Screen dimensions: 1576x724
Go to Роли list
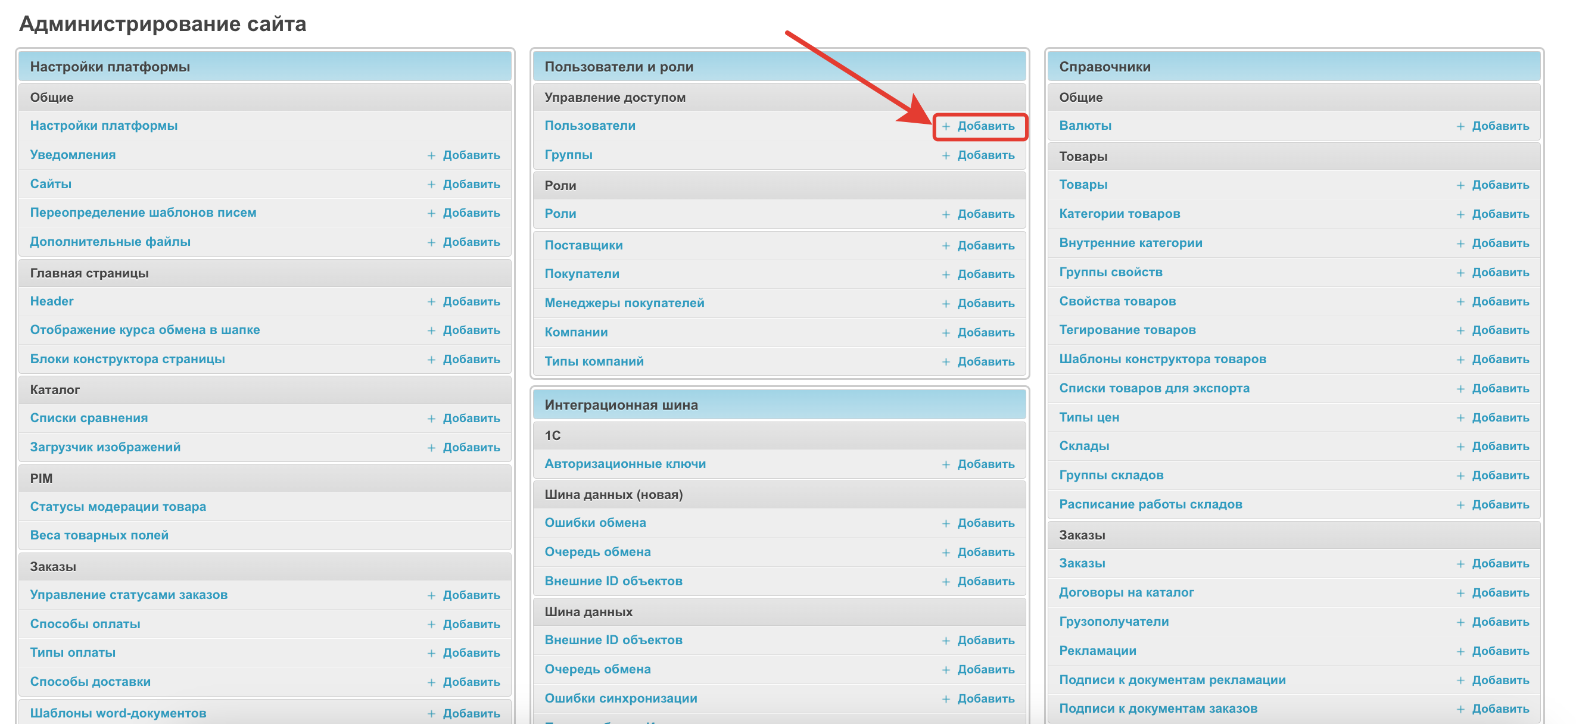pos(560,213)
